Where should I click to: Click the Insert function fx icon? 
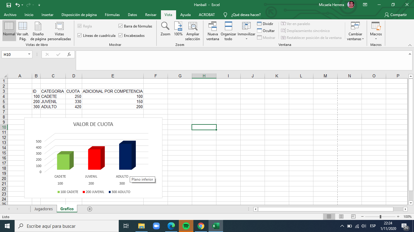(69, 54)
